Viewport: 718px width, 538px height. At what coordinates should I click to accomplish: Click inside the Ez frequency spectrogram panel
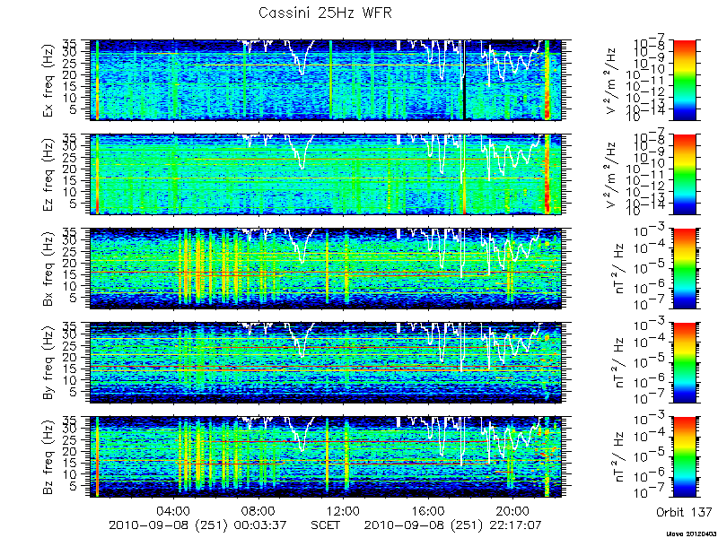pos(326,174)
